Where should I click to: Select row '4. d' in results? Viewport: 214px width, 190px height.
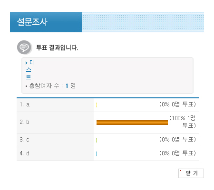pyautogui.click(x=107, y=154)
